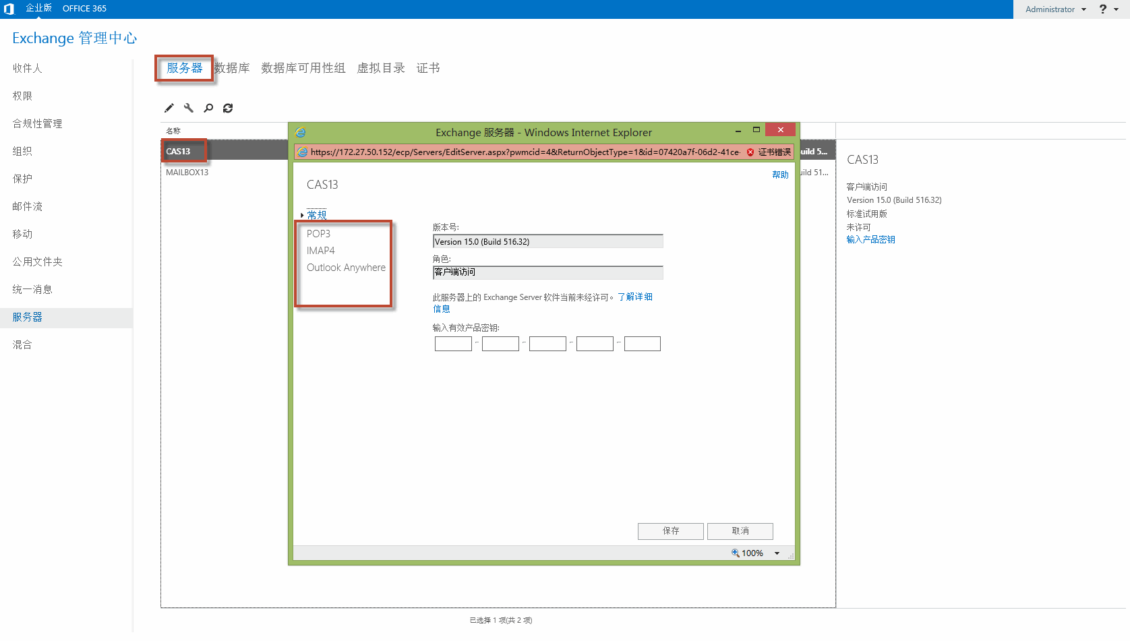
Task: Click the refresh icon in server toolbar
Action: pos(228,108)
